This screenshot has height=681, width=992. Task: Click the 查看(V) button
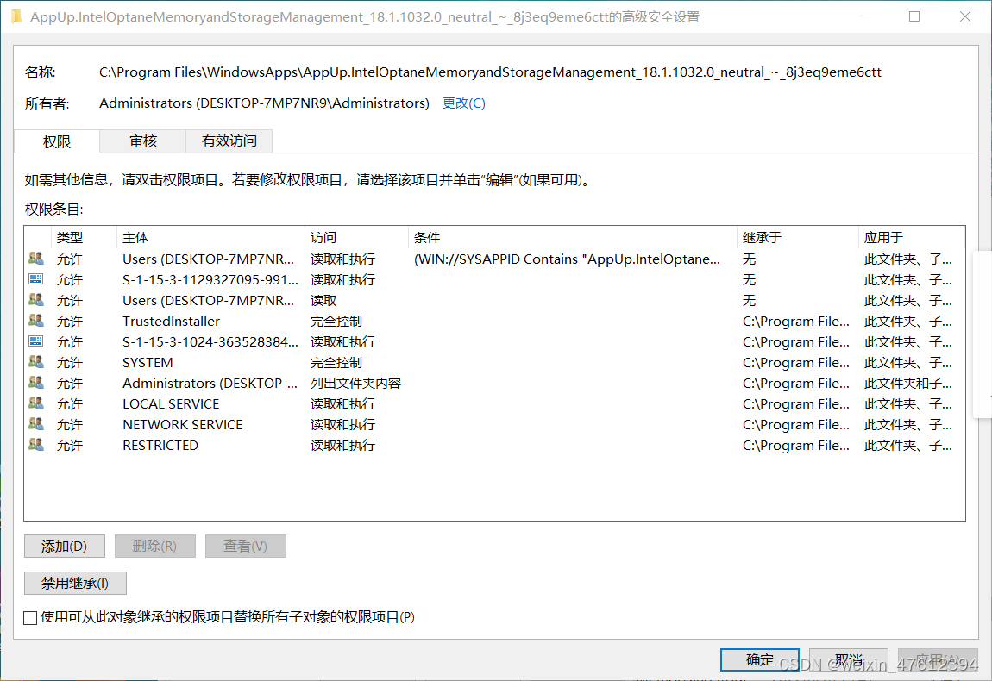(246, 546)
